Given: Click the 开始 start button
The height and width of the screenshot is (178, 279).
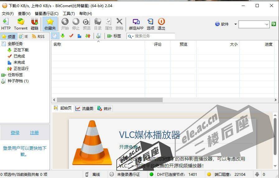Looking at the screenshot, I should [x=65, y=24].
